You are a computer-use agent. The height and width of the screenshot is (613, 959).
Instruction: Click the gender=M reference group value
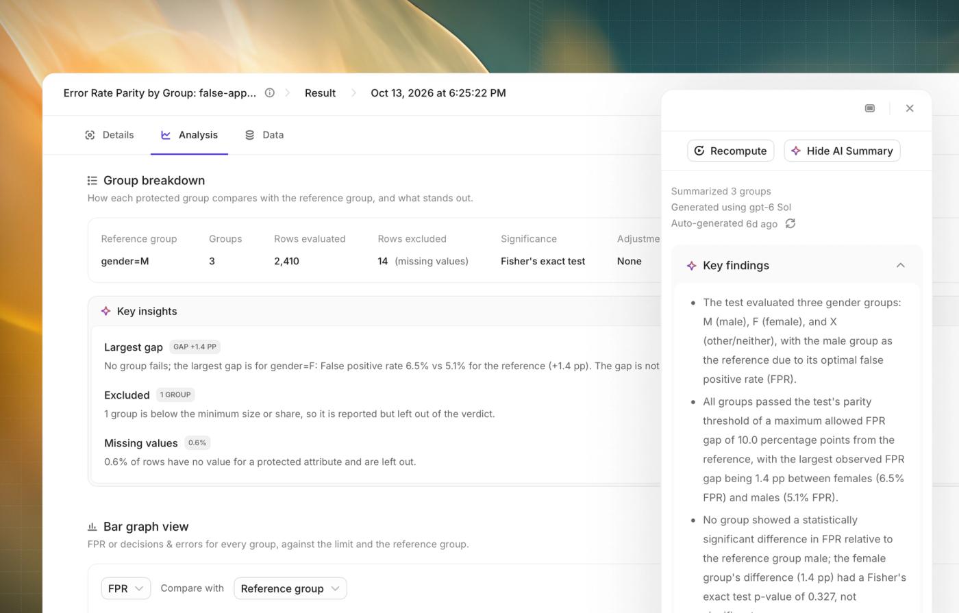tap(125, 261)
